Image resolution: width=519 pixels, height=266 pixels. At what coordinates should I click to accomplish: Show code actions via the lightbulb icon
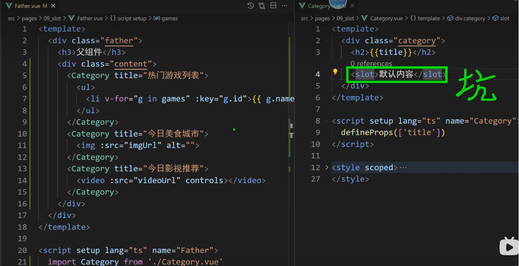point(335,72)
